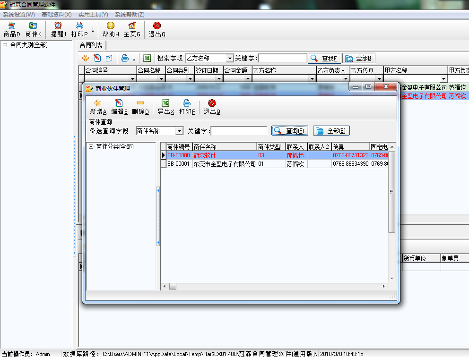469x357 pixels.
Task: Open the 实用工具(Y) menu
Action: click(x=93, y=15)
